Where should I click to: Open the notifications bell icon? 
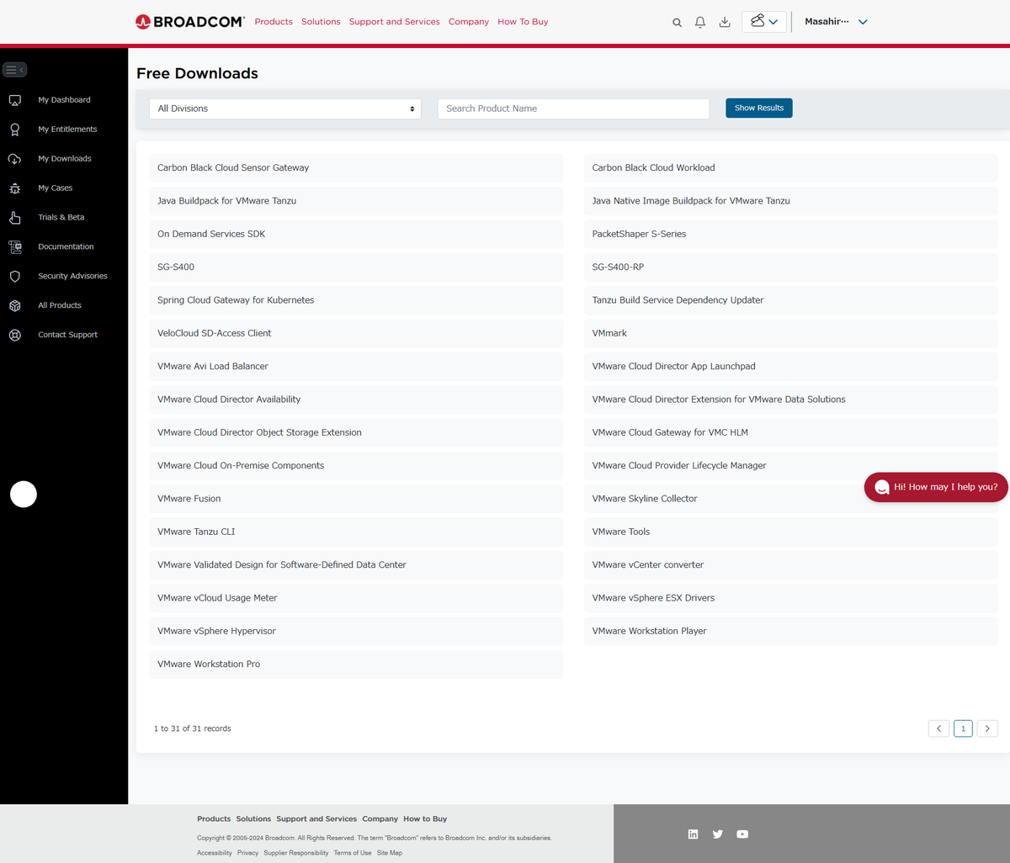coord(700,23)
